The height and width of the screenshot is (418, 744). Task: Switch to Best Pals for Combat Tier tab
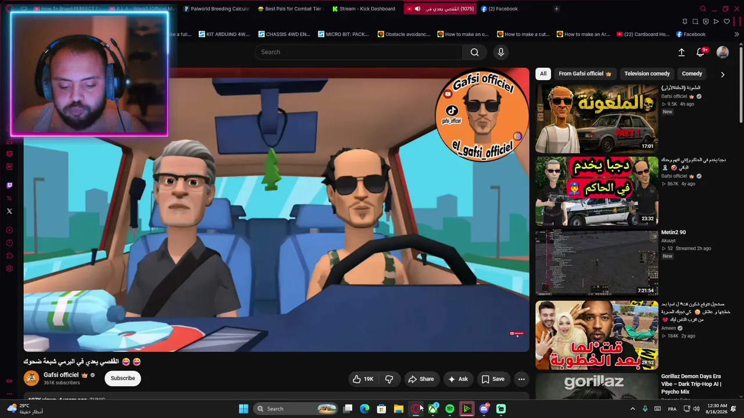[289, 9]
